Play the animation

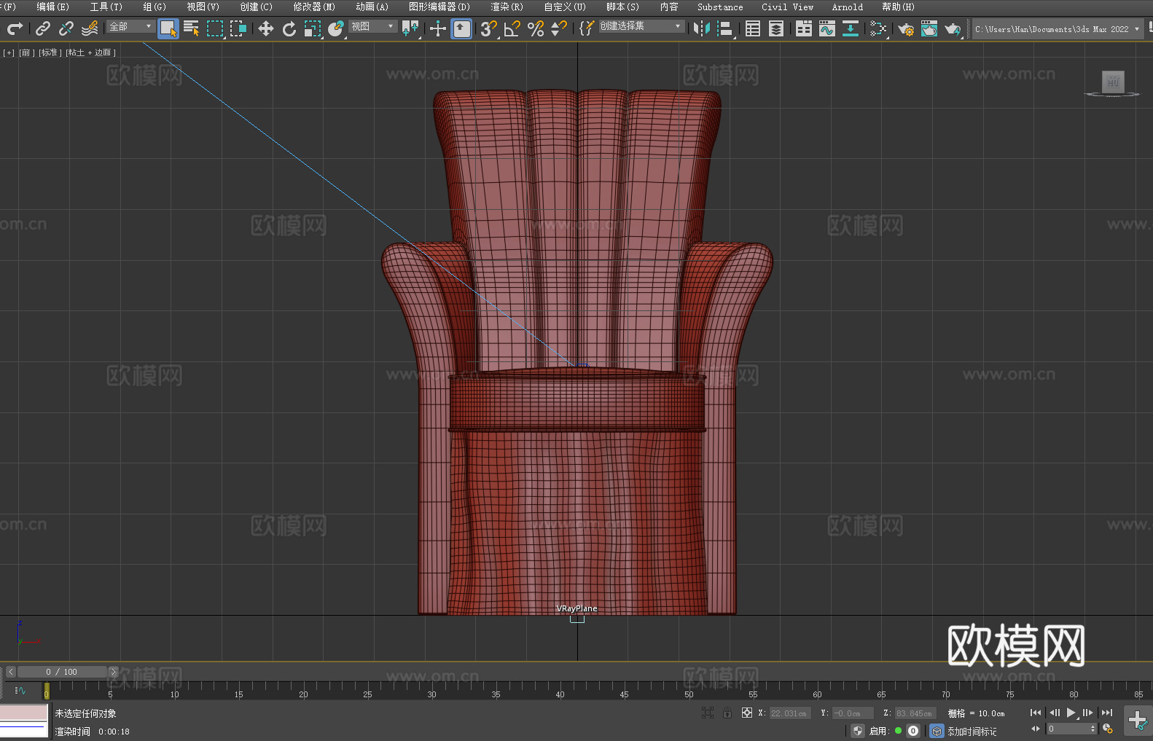1071,713
